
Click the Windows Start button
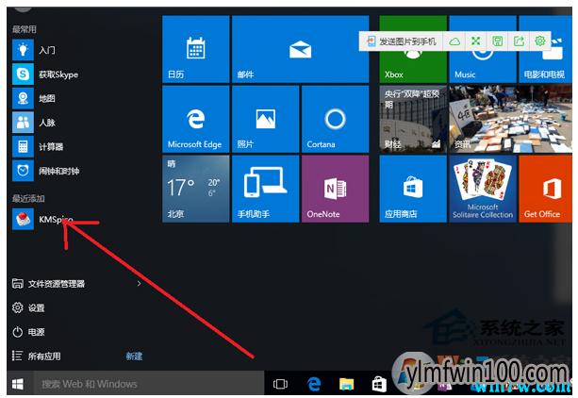(18, 384)
